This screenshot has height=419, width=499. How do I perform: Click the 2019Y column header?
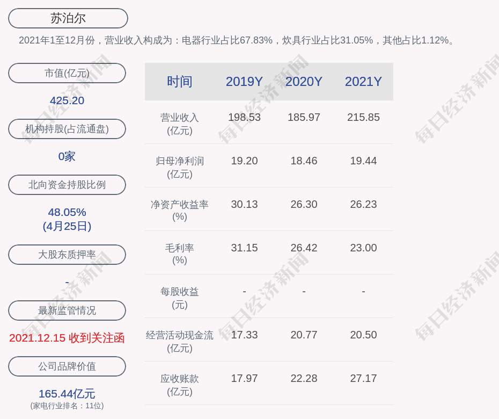tap(245, 82)
